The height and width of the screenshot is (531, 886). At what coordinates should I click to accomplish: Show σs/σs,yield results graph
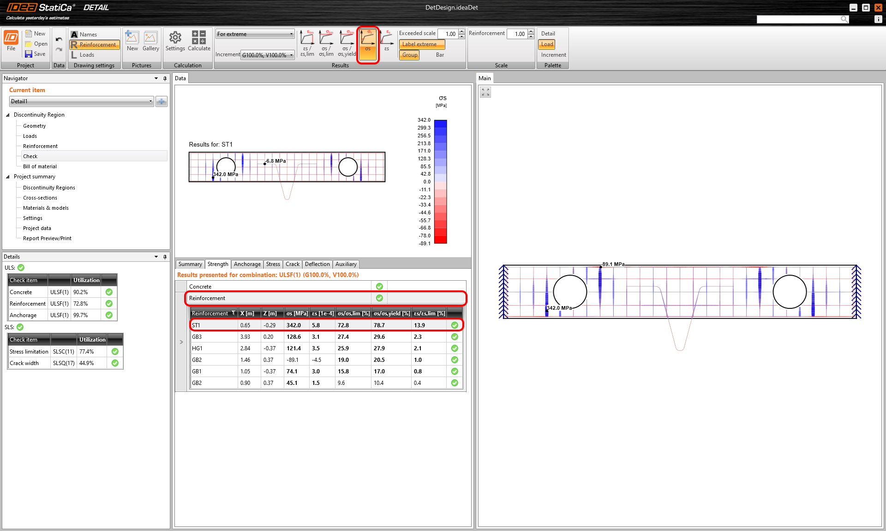(x=347, y=42)
